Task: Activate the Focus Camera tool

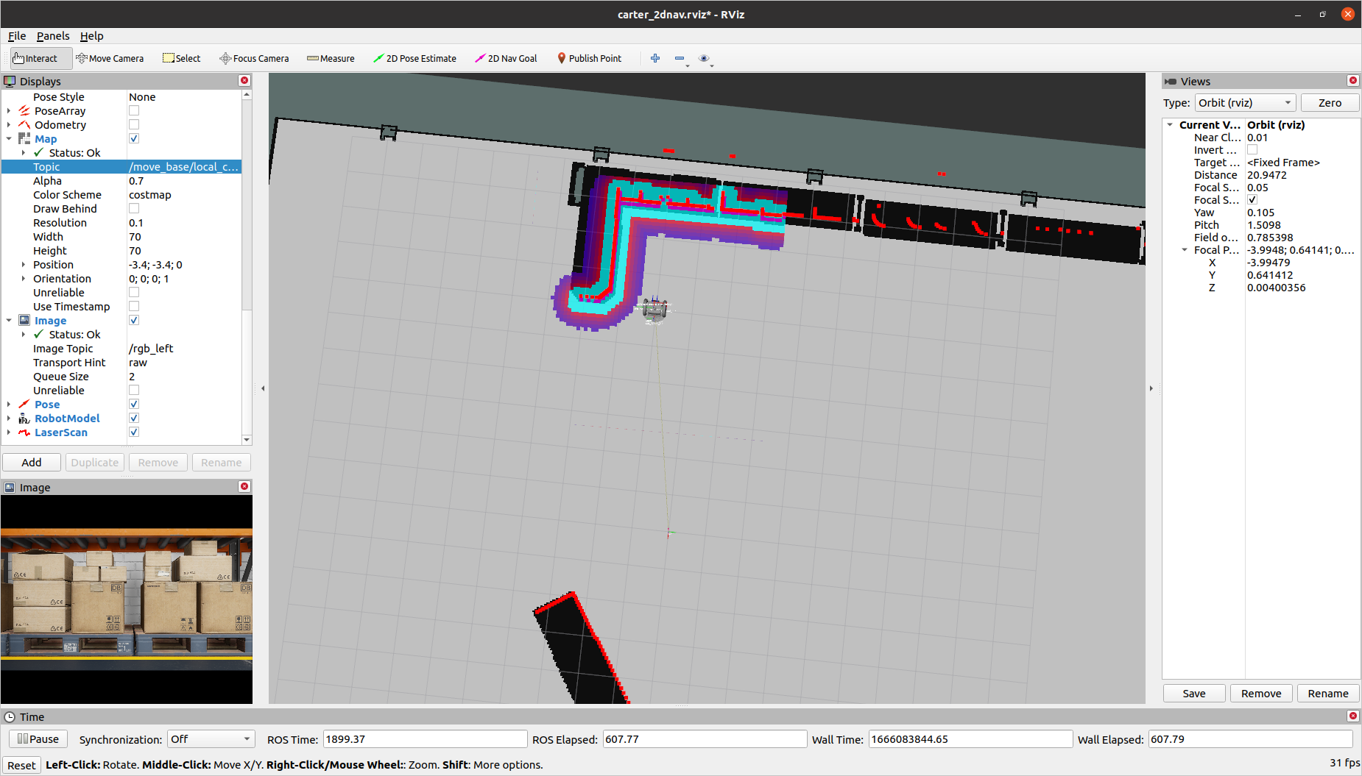Action: point(254,58)
